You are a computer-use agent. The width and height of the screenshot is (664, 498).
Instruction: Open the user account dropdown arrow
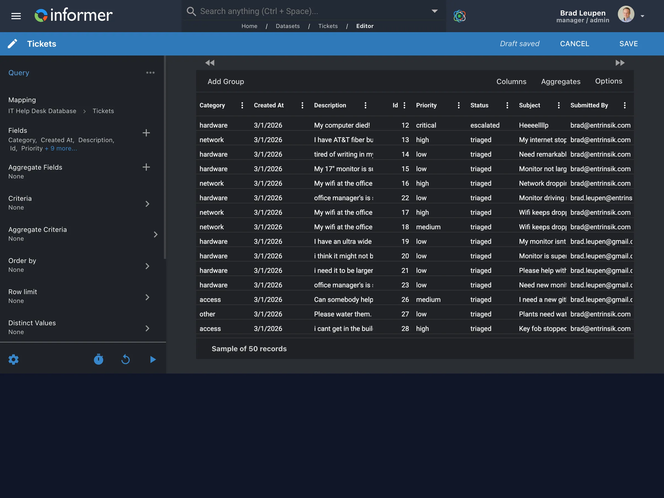[x=643, y=16]
